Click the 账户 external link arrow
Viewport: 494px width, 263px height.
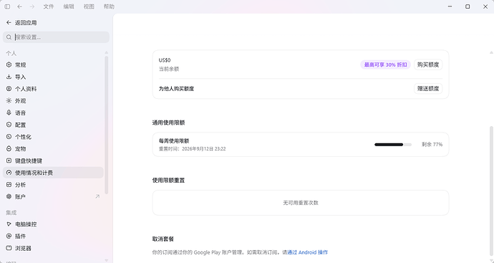click(x=97, y=196)
